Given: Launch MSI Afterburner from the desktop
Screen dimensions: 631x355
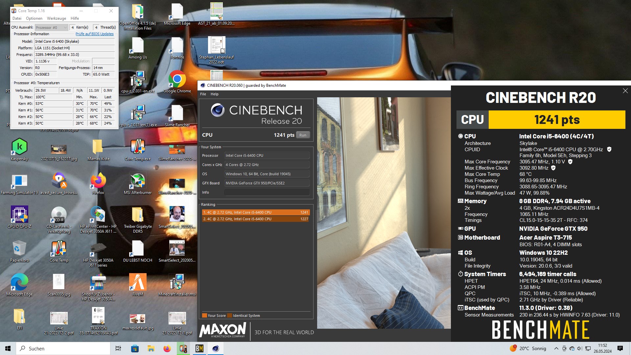Looking at the screenshot, I should tap(138, 183).
